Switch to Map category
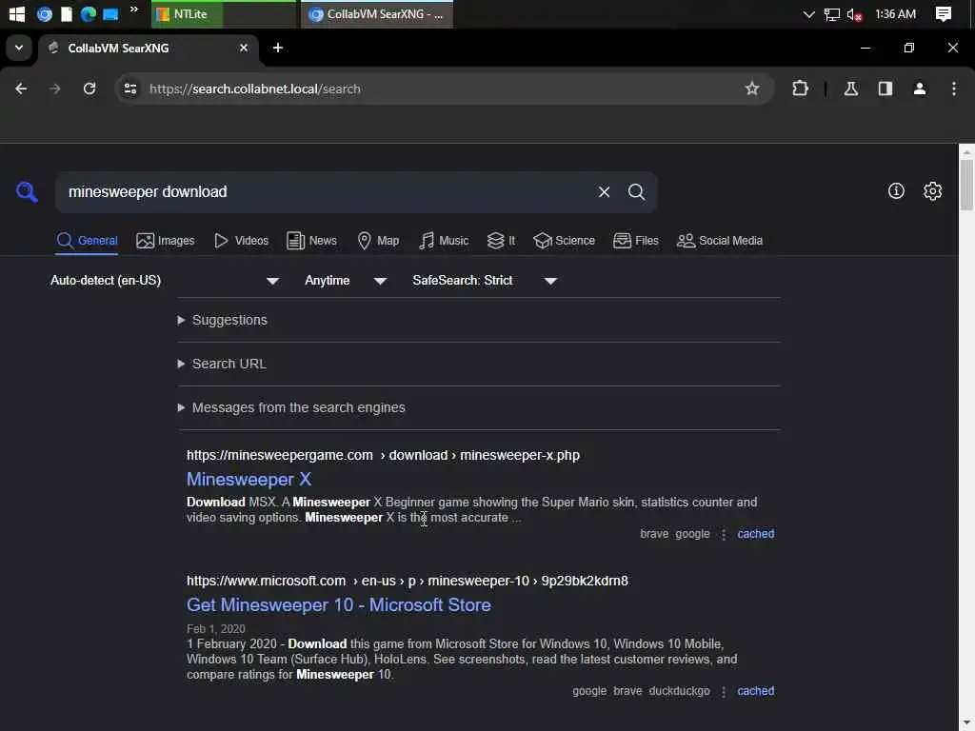The height and width of the screenshot is (731, 975). [x=378, y=241]
